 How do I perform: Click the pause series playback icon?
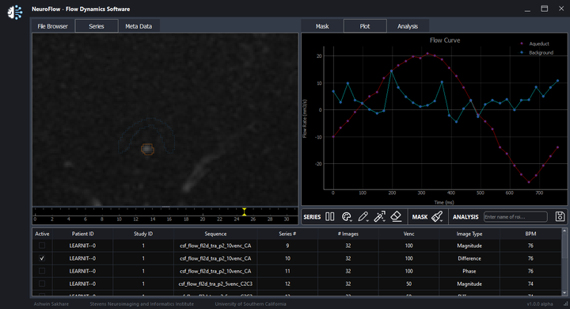click(329, 216)
